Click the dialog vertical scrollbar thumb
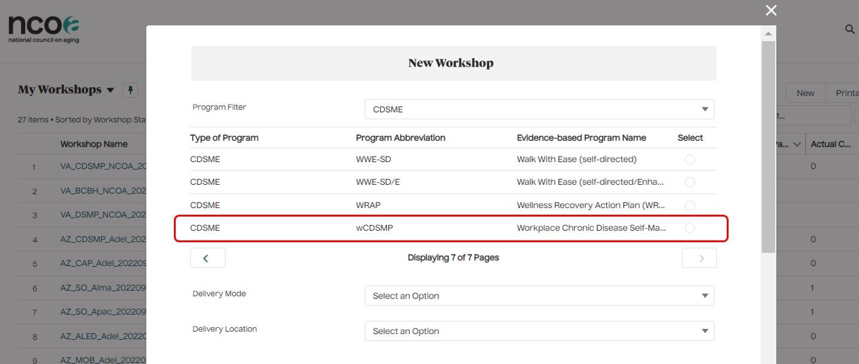Image resolution: width=859 pixels, height=364 pixels. [x=768, y=147]
